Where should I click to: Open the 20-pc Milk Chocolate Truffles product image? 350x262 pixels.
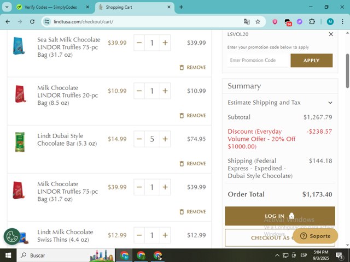20,94
